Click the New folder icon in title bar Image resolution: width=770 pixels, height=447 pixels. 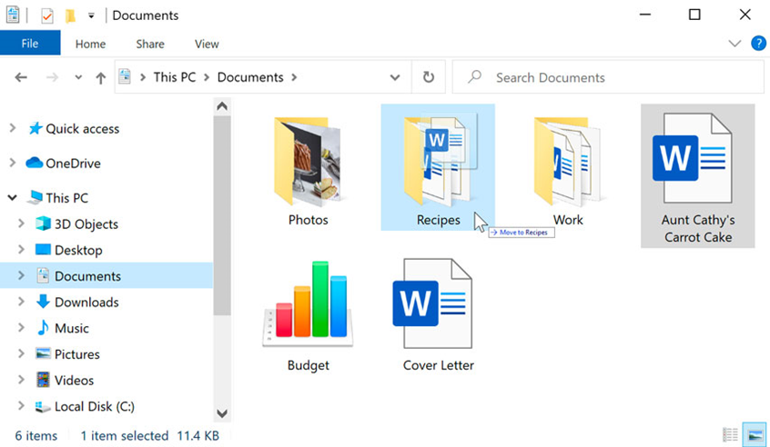click(x=70, y=15)
